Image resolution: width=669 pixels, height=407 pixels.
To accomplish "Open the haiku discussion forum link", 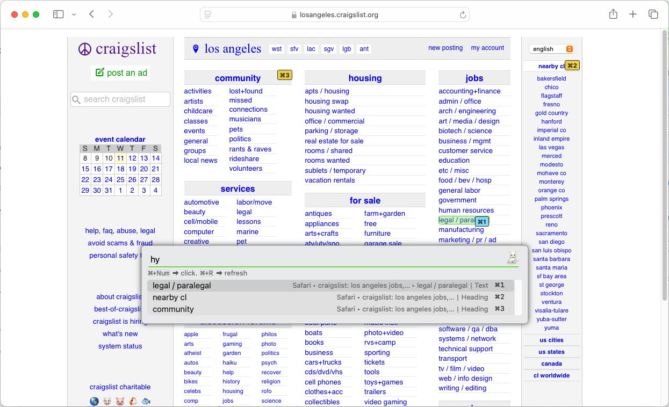I will pyautogui.click(x=229, y=363).
